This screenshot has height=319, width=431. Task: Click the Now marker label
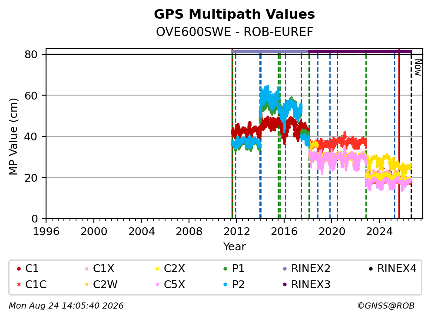[418, 67]
